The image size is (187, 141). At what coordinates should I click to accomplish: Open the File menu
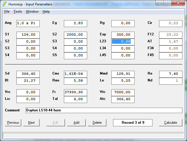(x=7, y=12)
